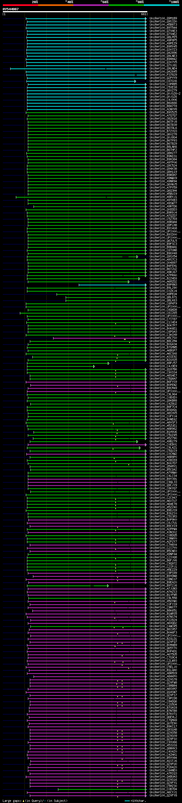Select hit UniRef100_C9PCD8
The height and width of the screenshot is (803, 182).
(163, 698)
